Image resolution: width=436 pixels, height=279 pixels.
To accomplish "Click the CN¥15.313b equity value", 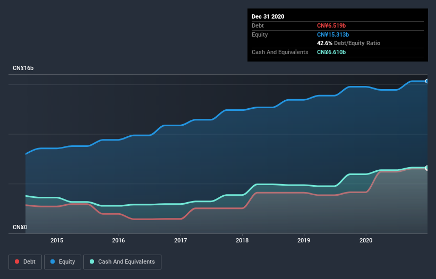I will click(333, 34).
